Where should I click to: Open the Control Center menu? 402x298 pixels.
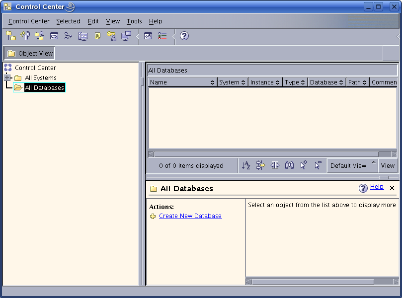(29, 21)
